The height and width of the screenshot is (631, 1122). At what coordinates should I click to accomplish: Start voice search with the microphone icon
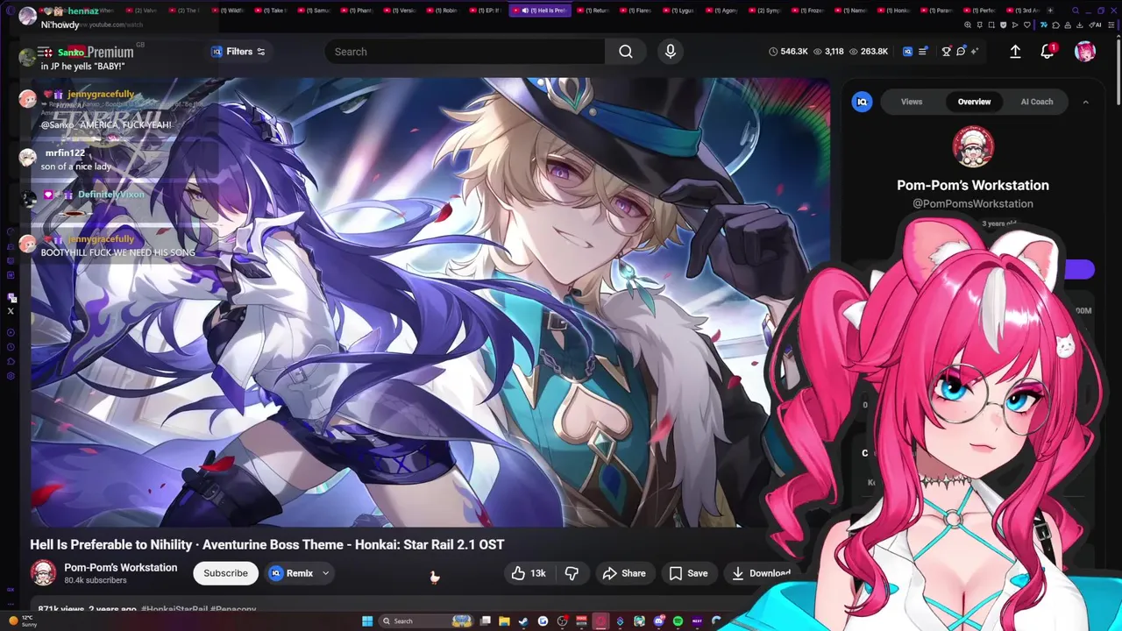(x=671, y=52)
